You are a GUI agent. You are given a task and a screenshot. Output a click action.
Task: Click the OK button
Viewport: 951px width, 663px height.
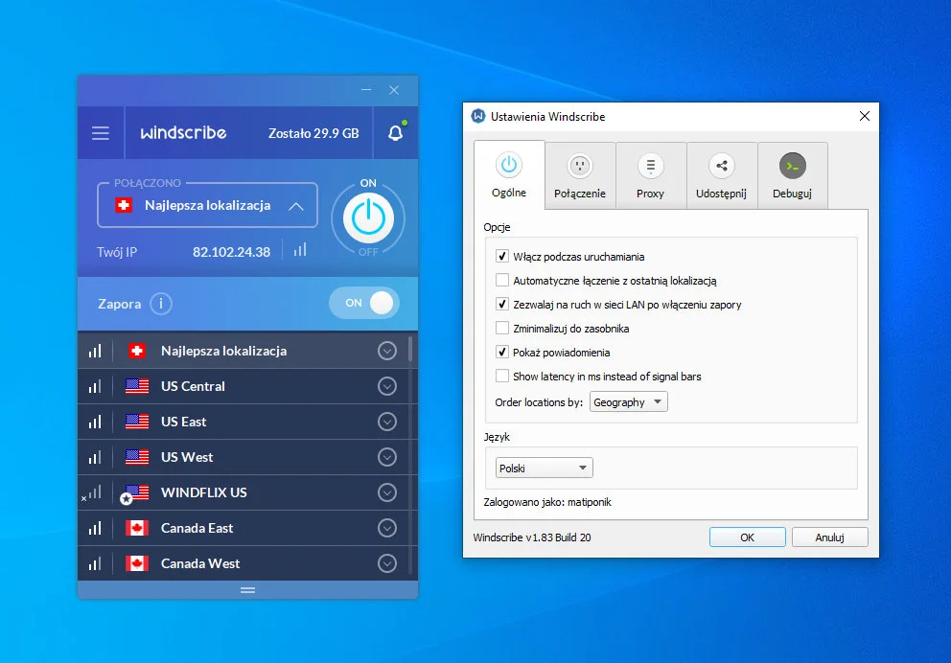tap(747, 537)
